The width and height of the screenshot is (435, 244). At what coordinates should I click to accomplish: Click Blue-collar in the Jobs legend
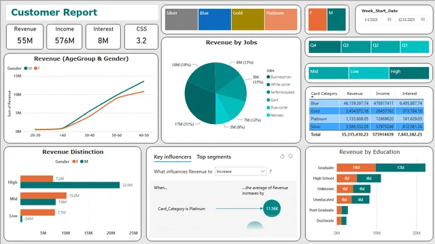point(277,108)
